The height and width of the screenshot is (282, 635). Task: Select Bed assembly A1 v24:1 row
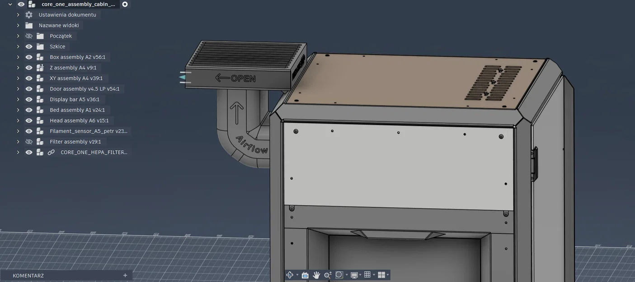pos(77,110)
